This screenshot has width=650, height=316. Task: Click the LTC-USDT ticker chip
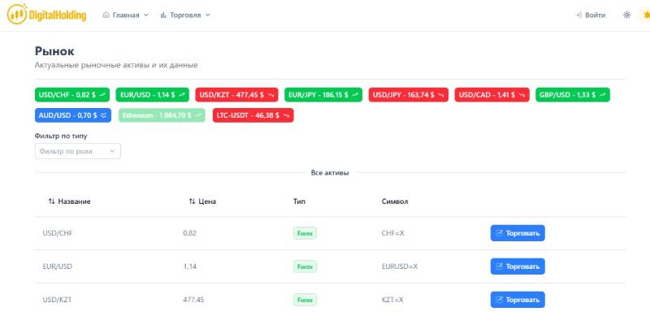coord(253,115)
